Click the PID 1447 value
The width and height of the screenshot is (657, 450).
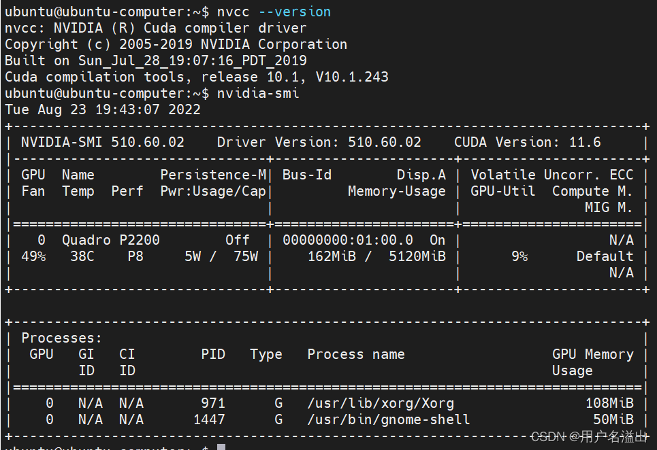(x=209, y=419)
